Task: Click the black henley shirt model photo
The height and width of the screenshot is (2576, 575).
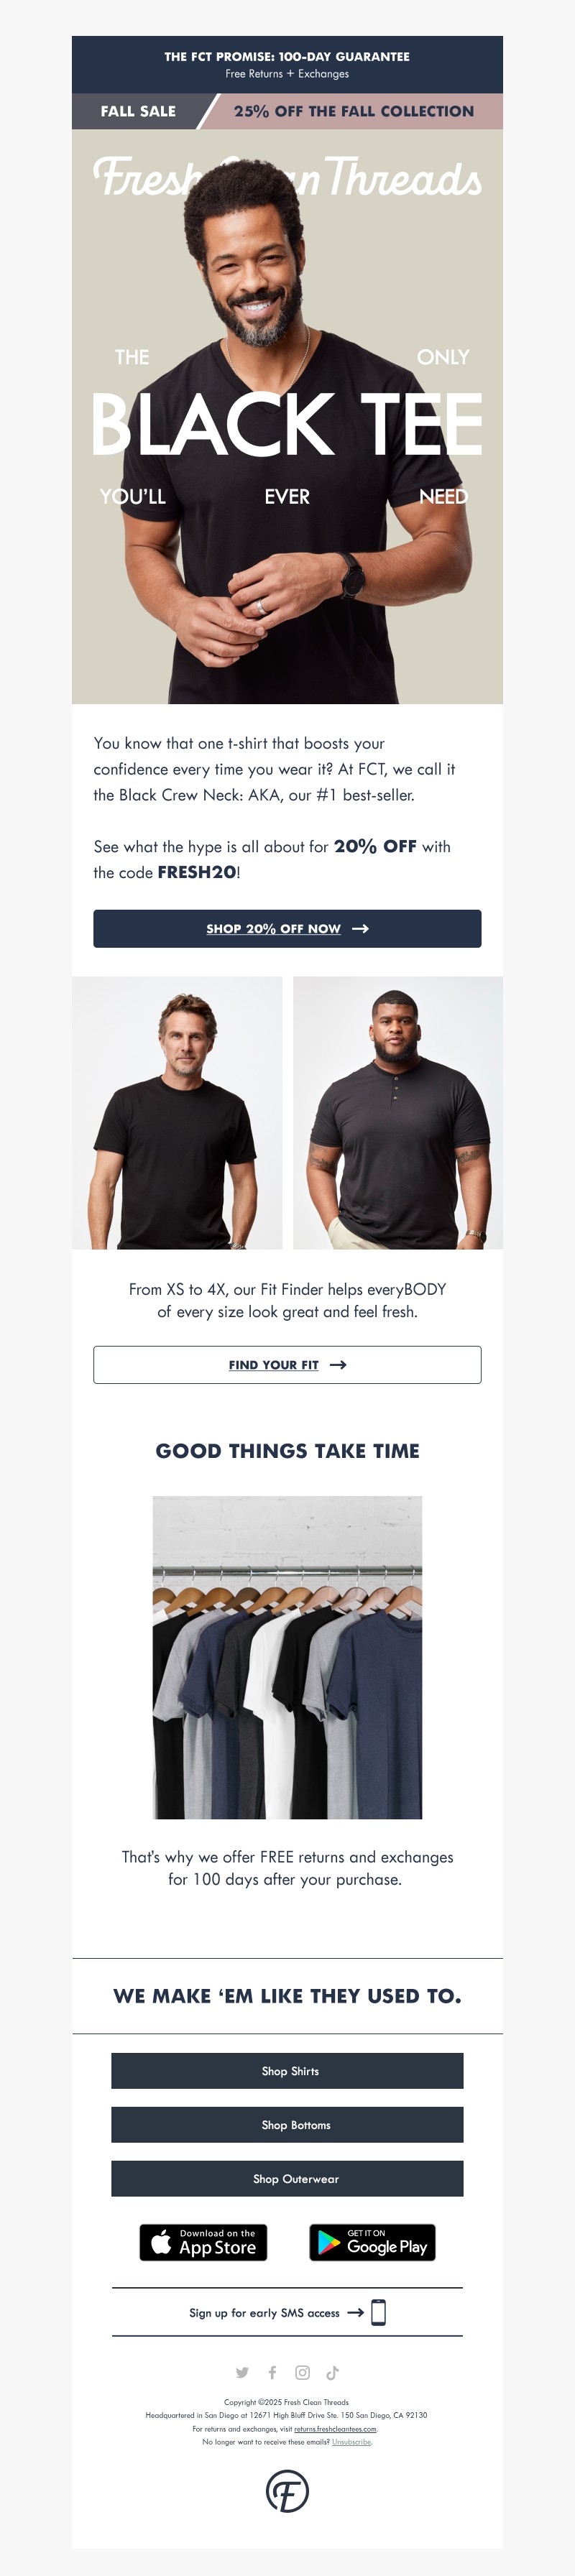Action: pyautogui.click(x=398, y=1112)
